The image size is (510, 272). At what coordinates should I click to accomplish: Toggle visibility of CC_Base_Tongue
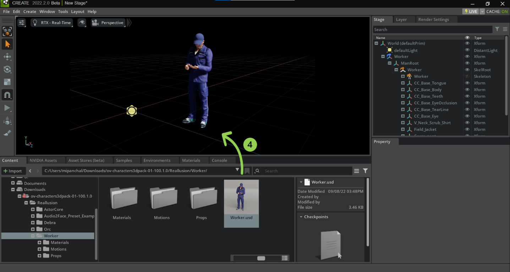[467, 83]
